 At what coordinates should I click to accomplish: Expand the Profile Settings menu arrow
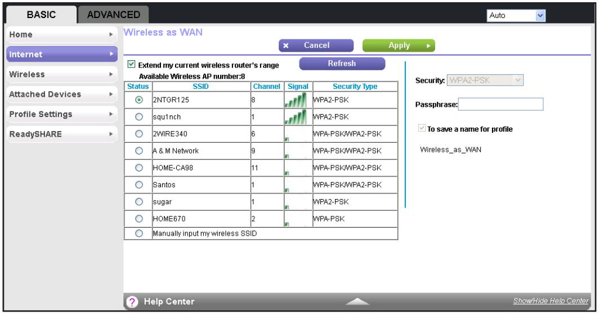(111, 114)
